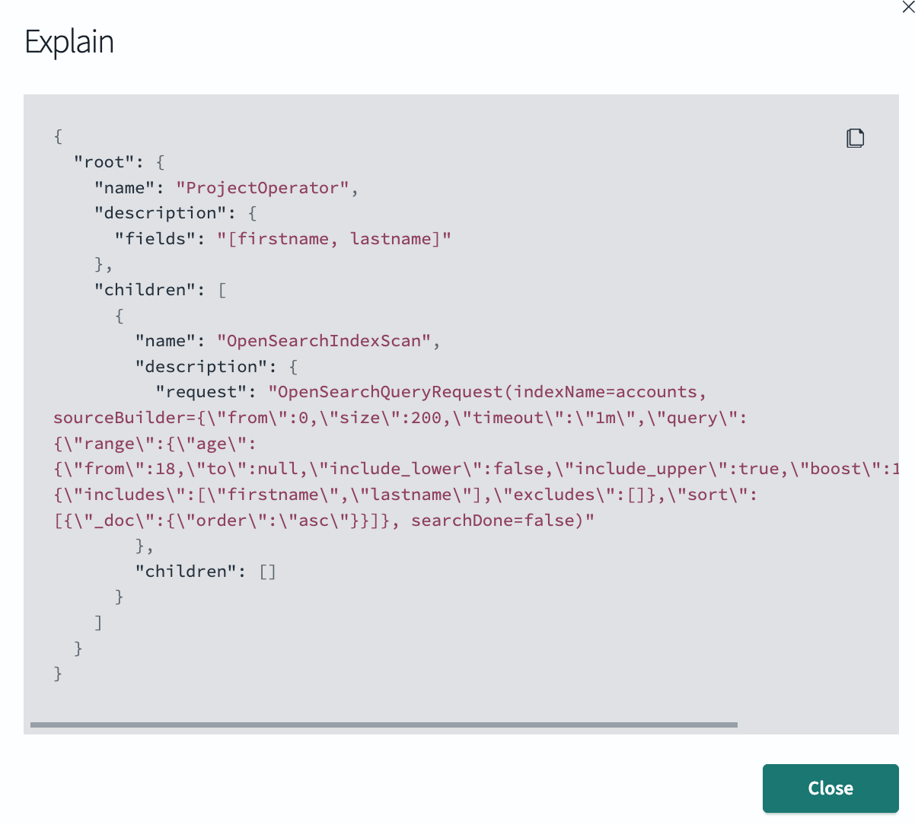Click the empty children array value
Screen dimensions: 915x825
coord(267,571)
